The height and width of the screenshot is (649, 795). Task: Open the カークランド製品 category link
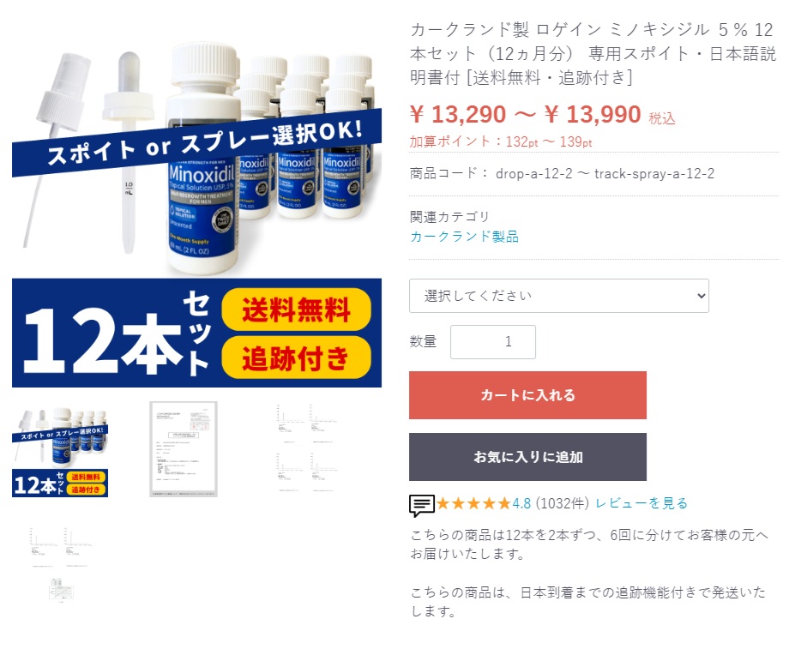(x=464, y=237)
